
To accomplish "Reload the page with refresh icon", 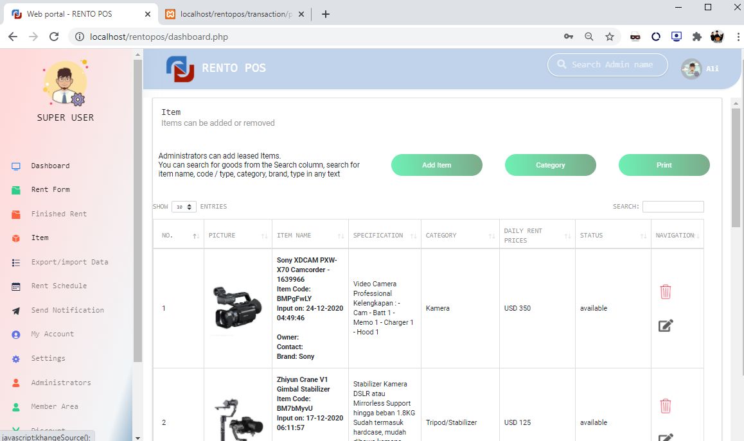I will (54, 37).
